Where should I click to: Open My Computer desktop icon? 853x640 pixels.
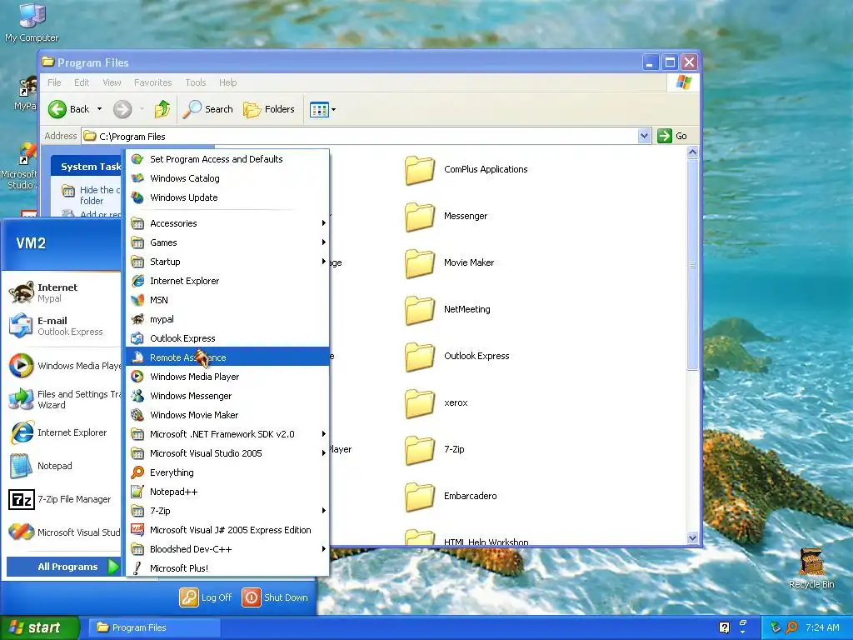click(x=32, y=22)
